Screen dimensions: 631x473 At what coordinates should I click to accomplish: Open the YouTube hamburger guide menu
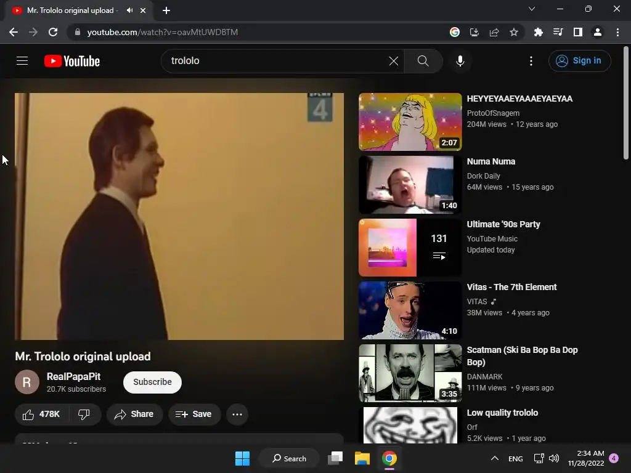[22, 61]
